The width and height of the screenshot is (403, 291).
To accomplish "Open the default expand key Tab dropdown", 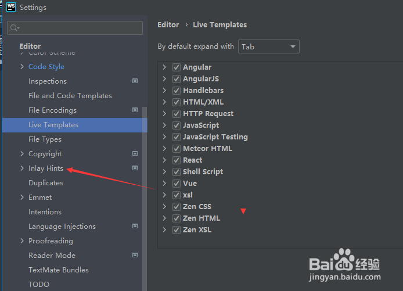I will pyautogui.click(x=269, y=46).
